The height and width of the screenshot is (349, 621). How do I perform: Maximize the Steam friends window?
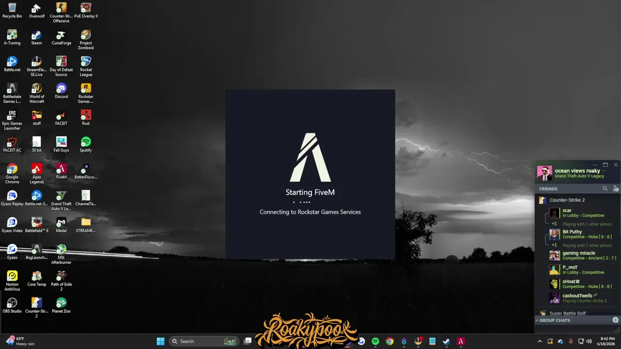[x=605, y=165]
